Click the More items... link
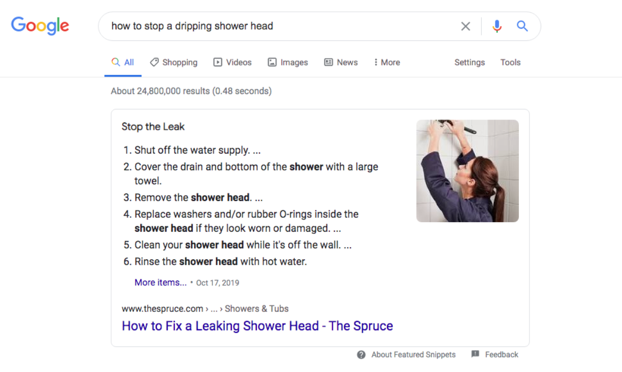The height and width of the screenshot is (372, 622). 160,282
